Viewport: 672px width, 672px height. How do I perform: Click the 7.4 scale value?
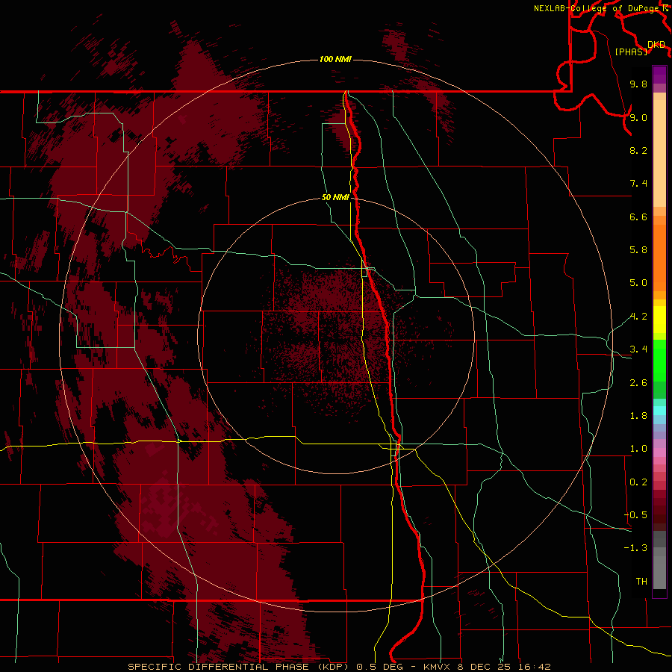coord(638,184)
